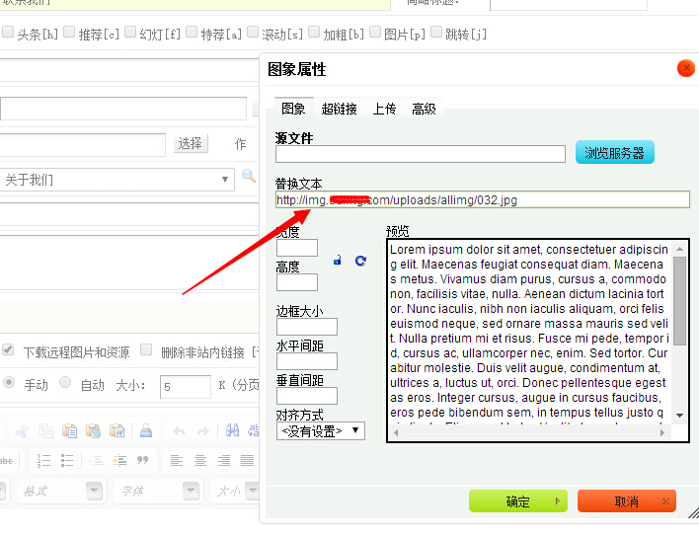Check the 删除非站内链接 checkbox
The image size is (699, 537).
click(x=146, y=349)
